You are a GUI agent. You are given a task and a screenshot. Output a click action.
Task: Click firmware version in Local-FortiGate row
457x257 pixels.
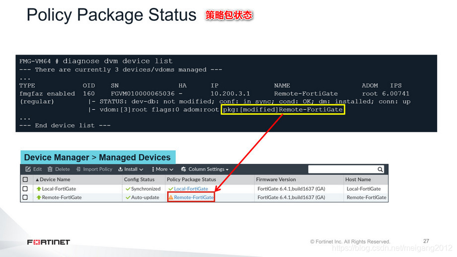(291, 189)
